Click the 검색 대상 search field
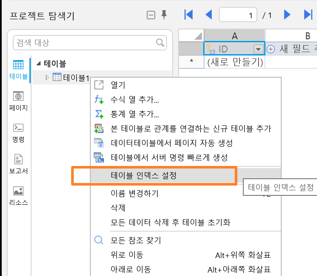This screenshot has height=276, width=317. pyautogui.click(x=90, y=43)
